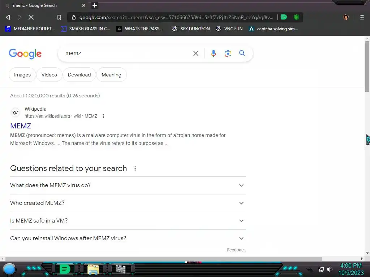Click the en.wikipedia.org result URL
The height and width of the screenshot is (277, 370).
tap(61, 116)
